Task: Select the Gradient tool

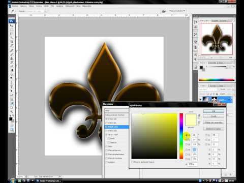Action: click(x=12, y=70)
